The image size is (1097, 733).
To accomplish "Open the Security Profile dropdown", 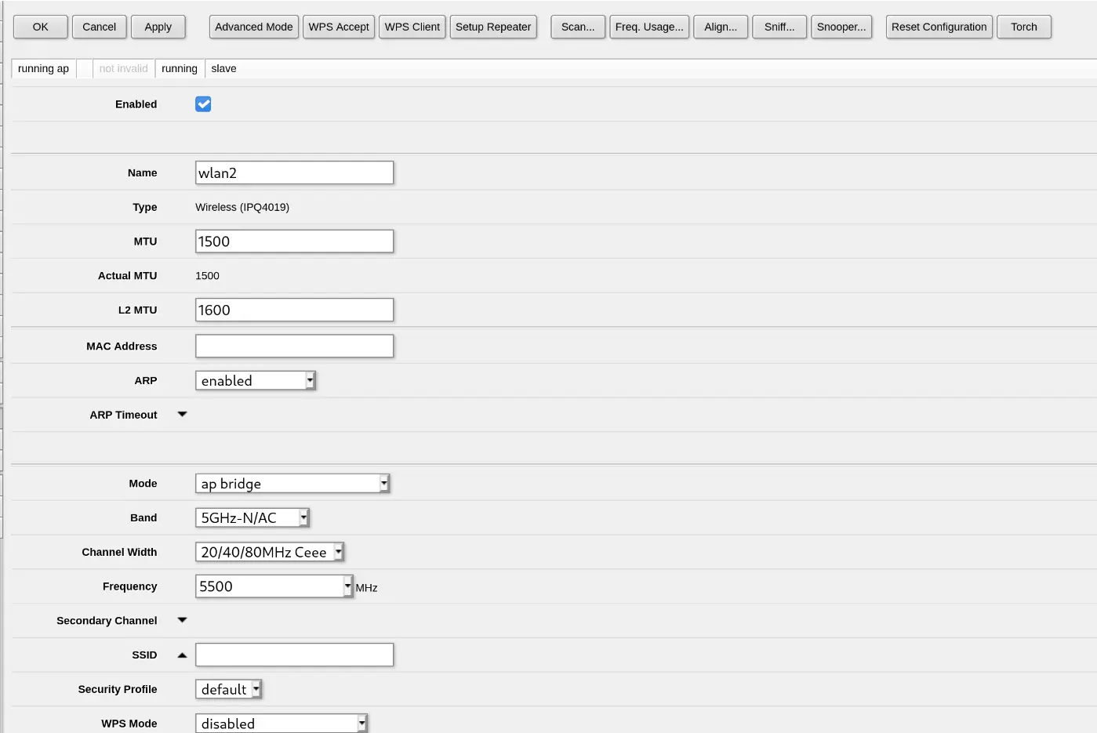I will coord(228,689).
